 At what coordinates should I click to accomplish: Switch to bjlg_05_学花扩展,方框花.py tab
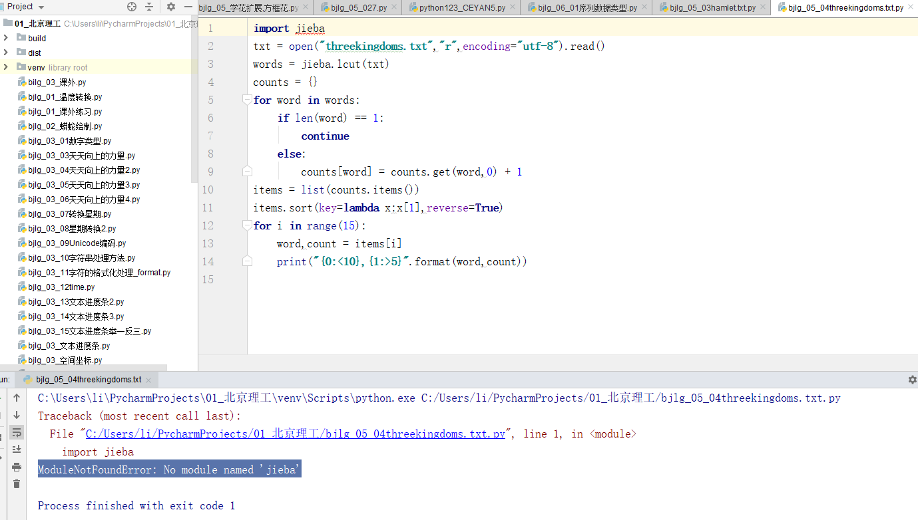(x=248, y=8)
